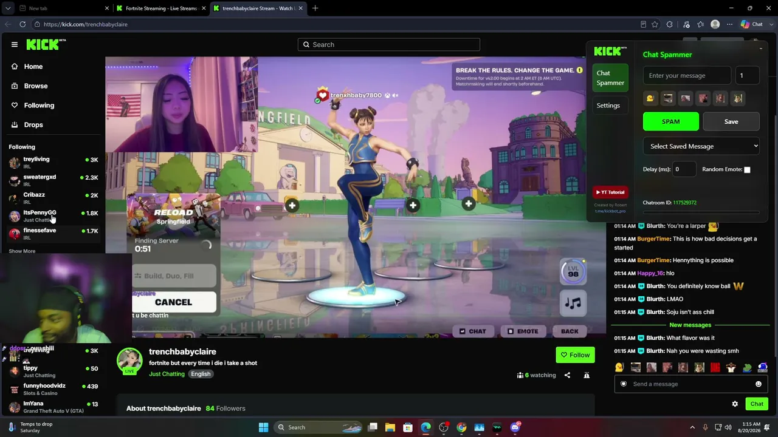
Task: Click the music note button in Fortnite lobby
Action: point(573,303)
